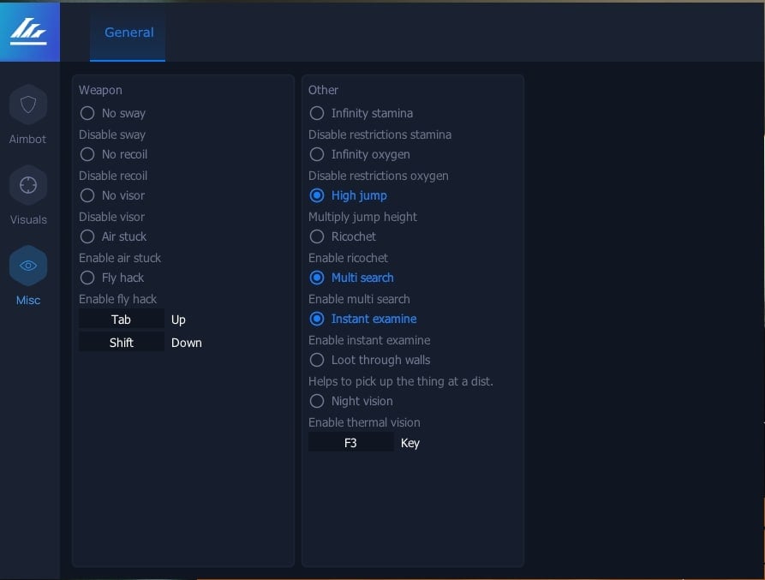Enable the No visor radio button
Screen dimensions: 765x580
click(x=87, y=195)
